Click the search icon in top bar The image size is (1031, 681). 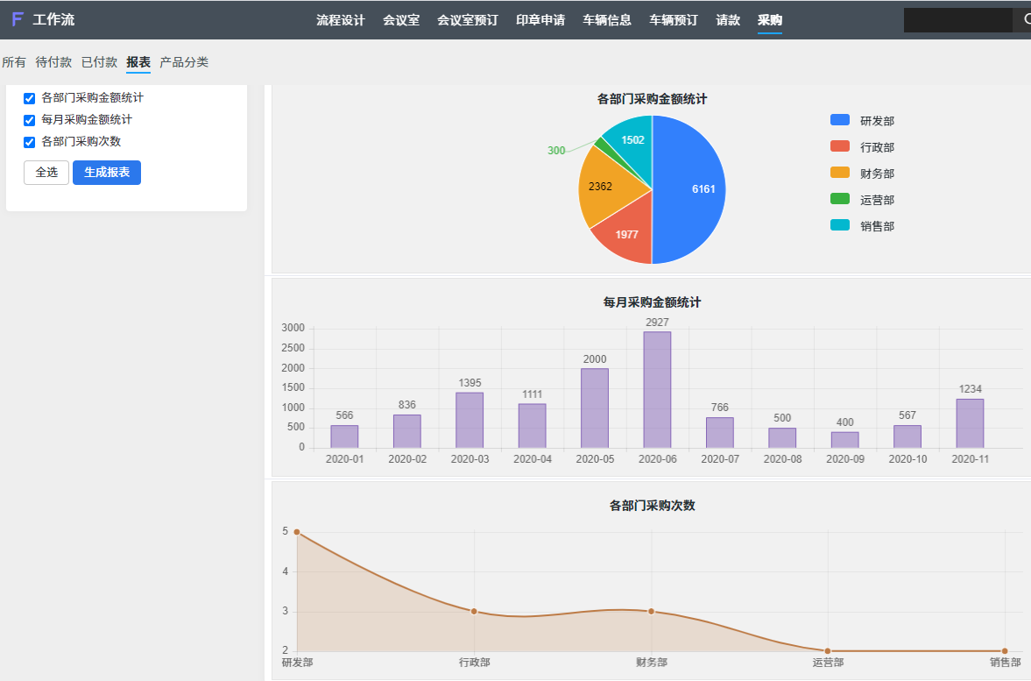[1025, 20]
